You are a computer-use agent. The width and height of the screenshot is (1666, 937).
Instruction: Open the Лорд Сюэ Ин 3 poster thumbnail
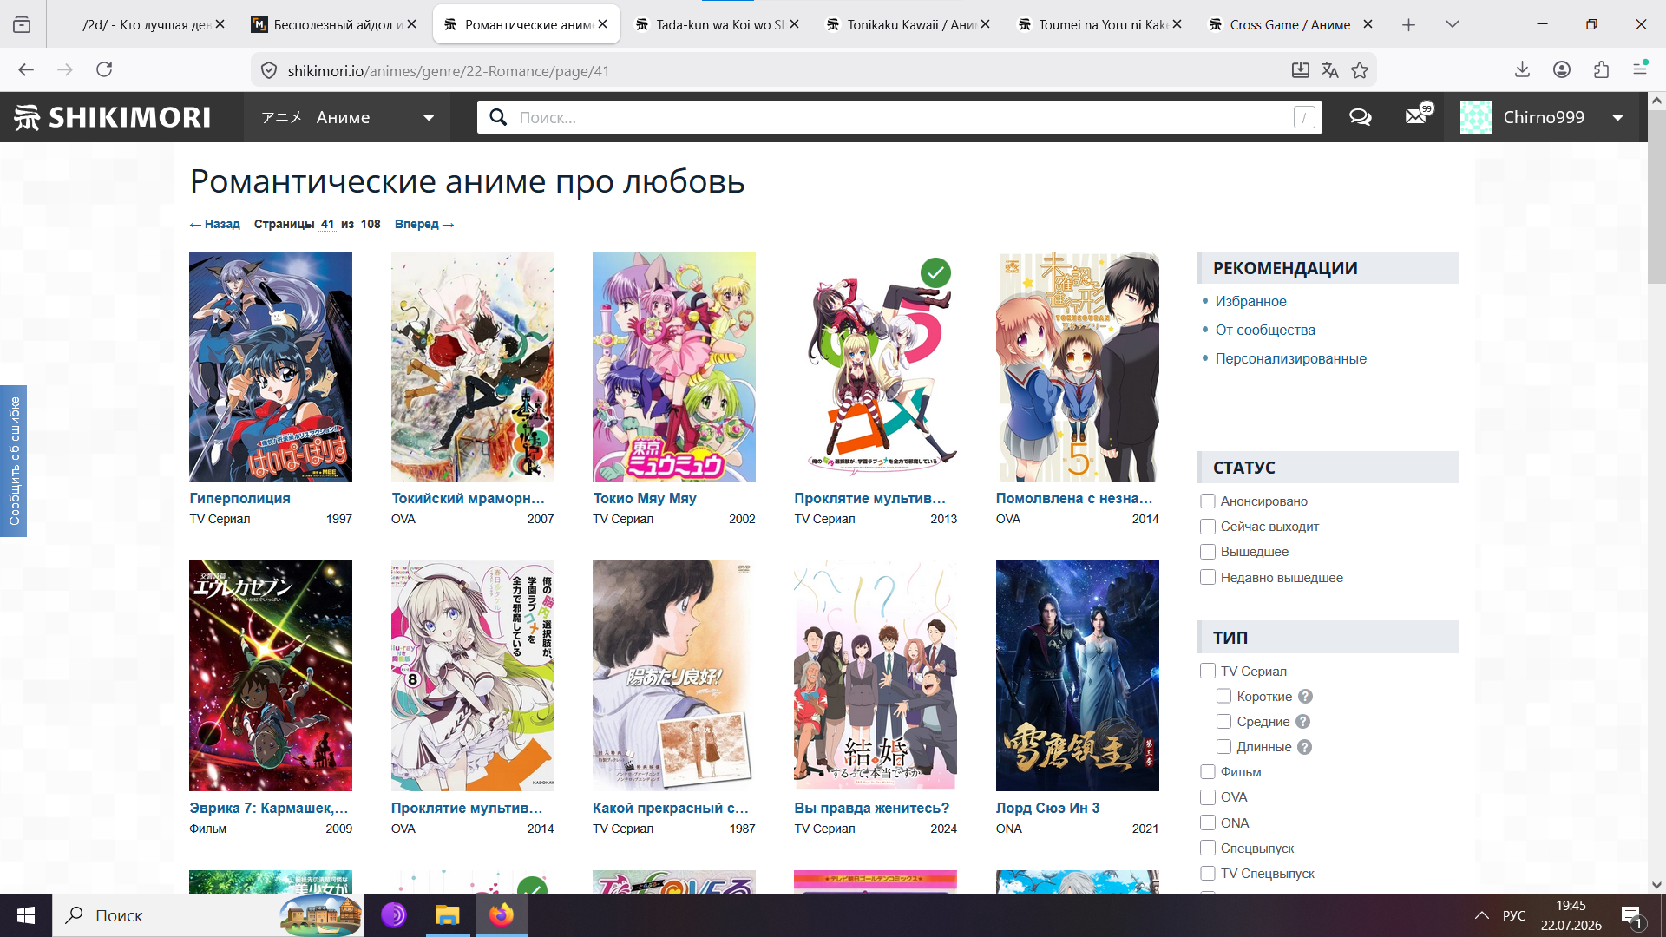pyautogui.click(x=1077, y=676)
